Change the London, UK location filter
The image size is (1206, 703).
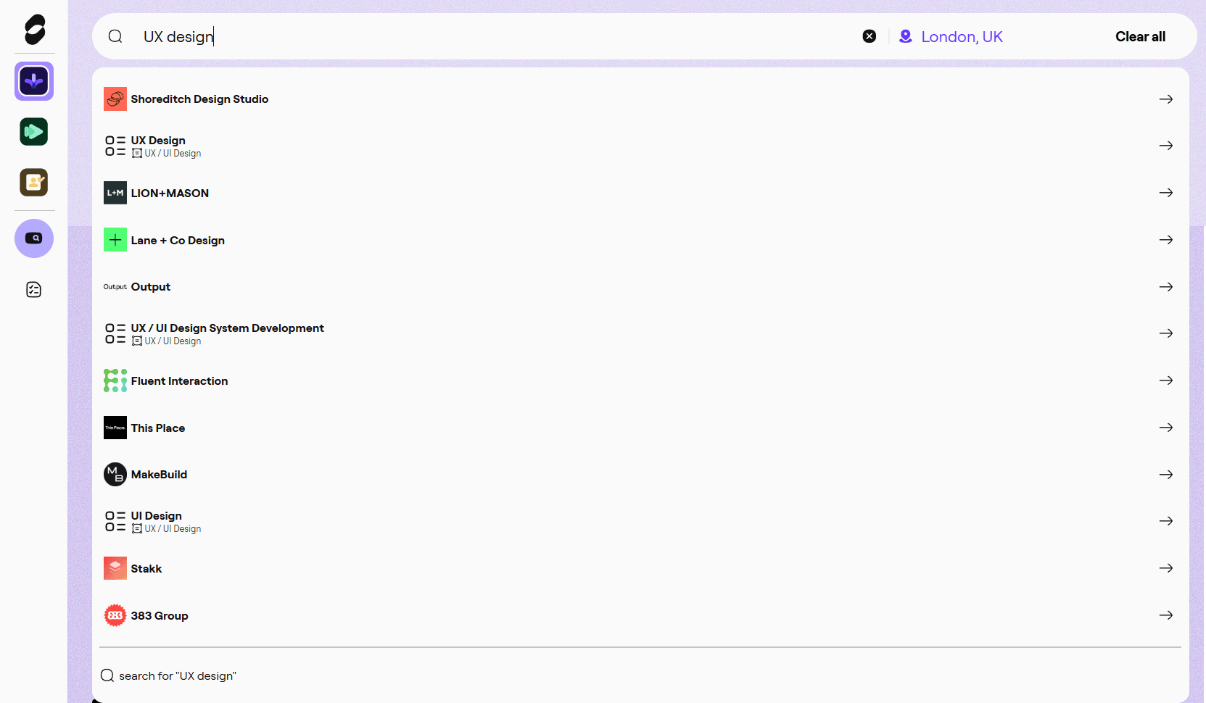tap(962, 37)
